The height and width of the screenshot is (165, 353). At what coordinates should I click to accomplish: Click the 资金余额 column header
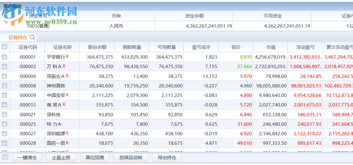tap(194, 16)
